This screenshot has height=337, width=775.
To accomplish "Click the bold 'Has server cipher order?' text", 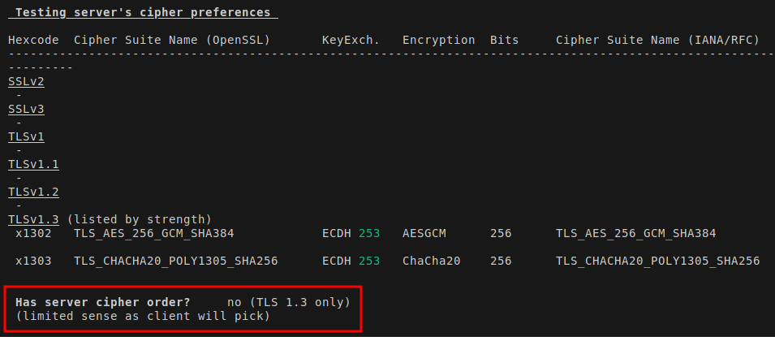I will point(102,302).
